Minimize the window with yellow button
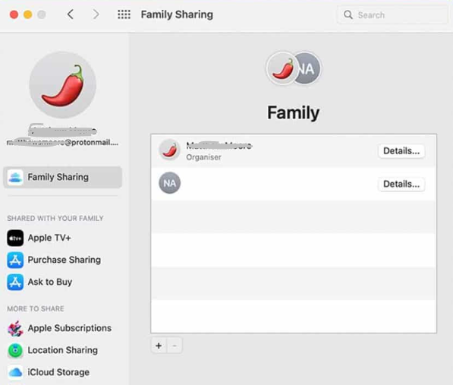Screen dimensions: 453x385 pos(28,14)
